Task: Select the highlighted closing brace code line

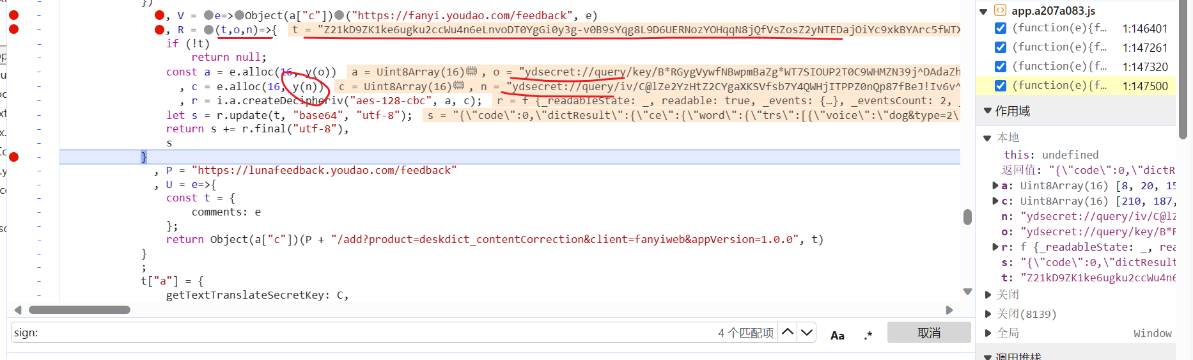Action: tap(510, 157)
